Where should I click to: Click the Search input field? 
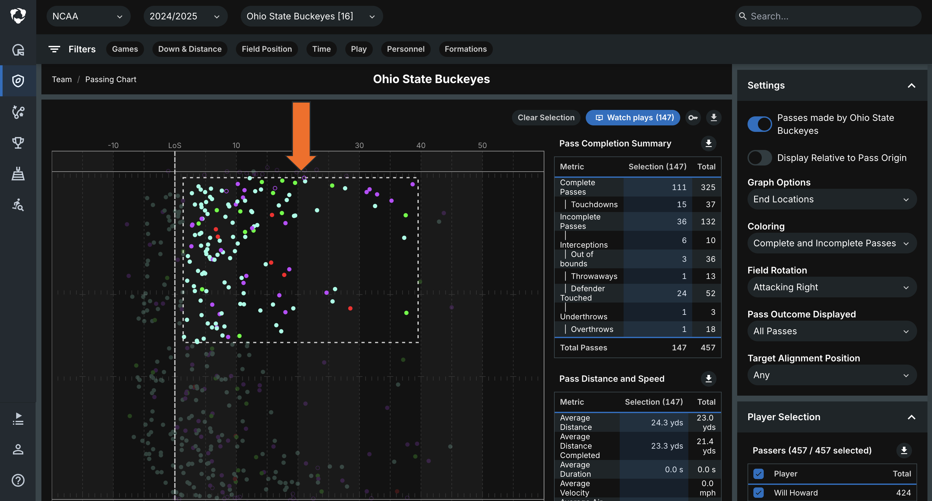pyautogui.click(x=828, y=16)
